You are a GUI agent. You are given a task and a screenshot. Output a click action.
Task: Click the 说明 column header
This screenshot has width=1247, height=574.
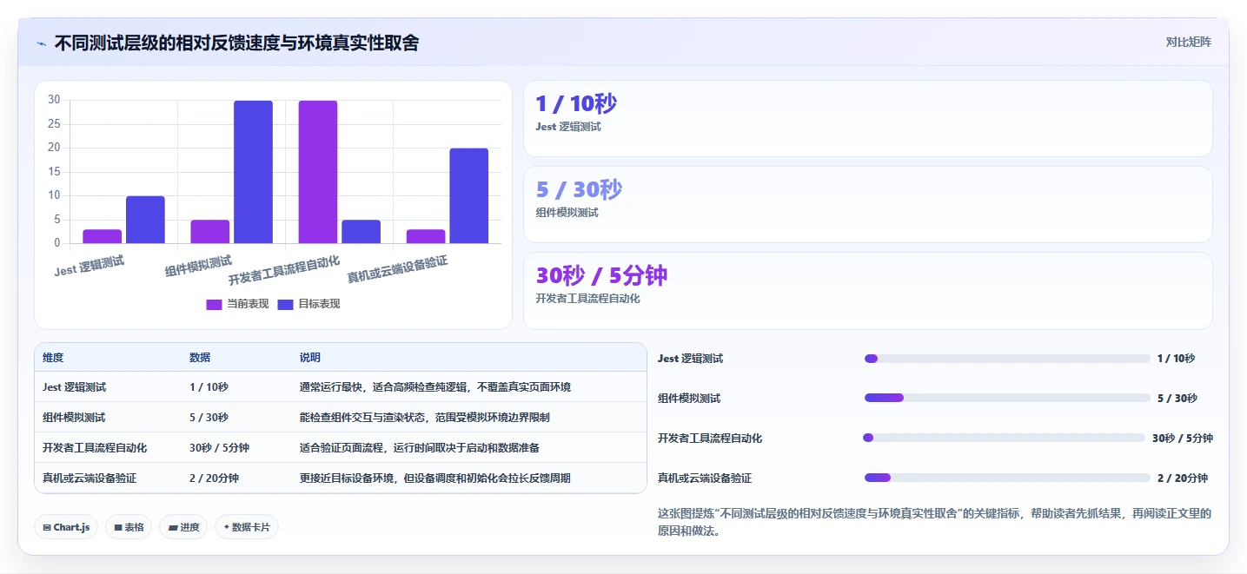pyautogui.click(x=310, y=358)
